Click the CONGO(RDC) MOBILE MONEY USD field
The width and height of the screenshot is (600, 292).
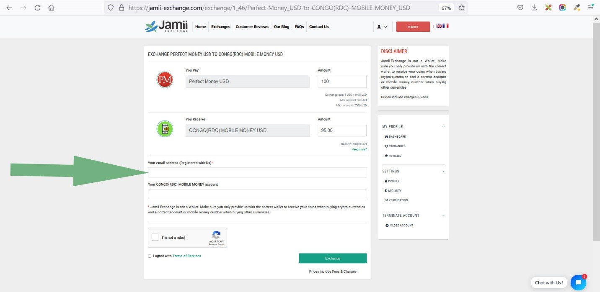[248, 130]
